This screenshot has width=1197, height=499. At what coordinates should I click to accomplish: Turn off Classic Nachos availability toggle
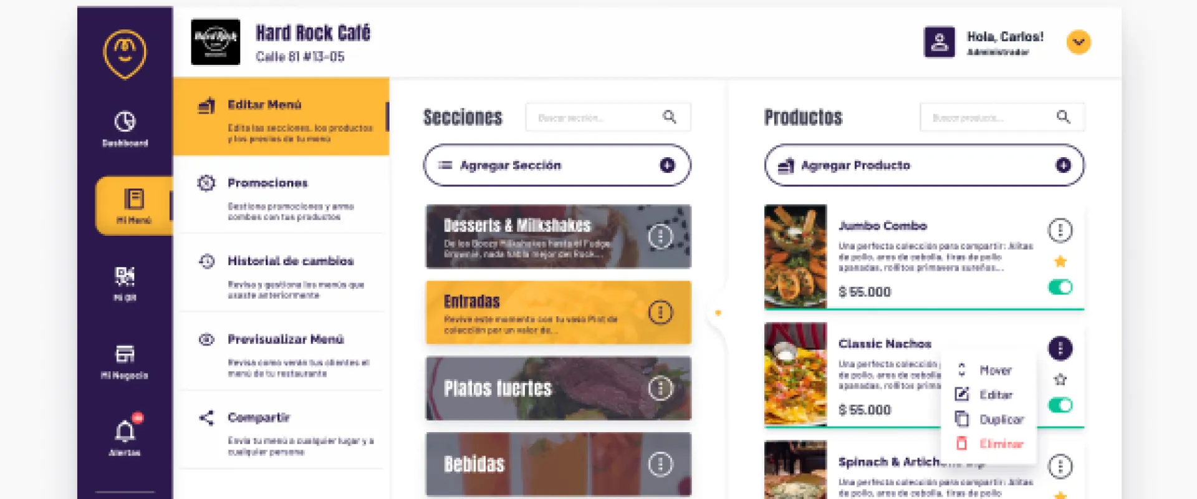coord(1060,405)
